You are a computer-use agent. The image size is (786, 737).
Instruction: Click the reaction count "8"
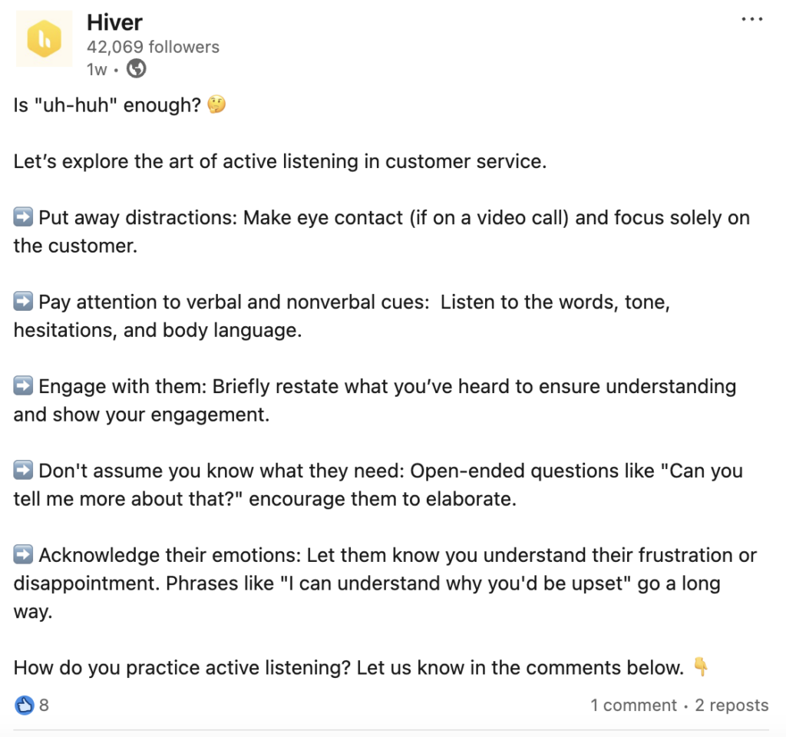(x=44, y=705)
